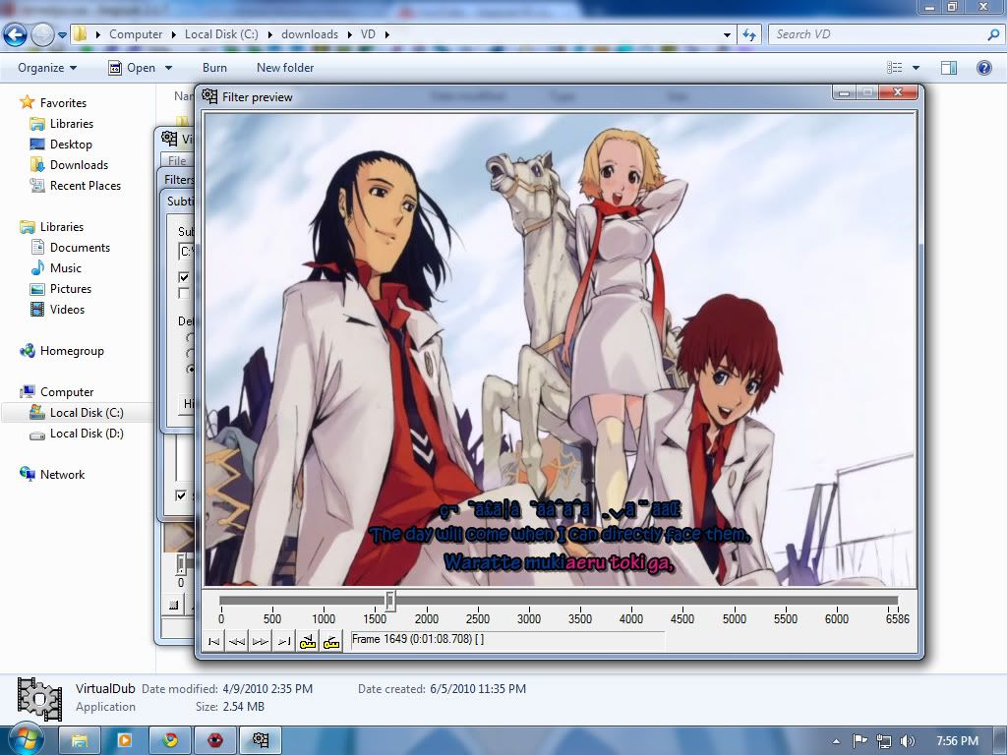Click the Explorer help question mark icon
The width and height of the screenshot is (1007, 755).
(x=983, y=68)
